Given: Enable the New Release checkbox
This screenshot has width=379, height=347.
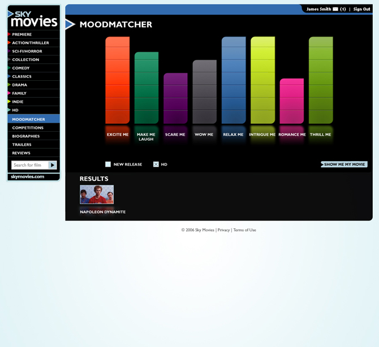Looking at the screenshot, I should pos(108,164).
